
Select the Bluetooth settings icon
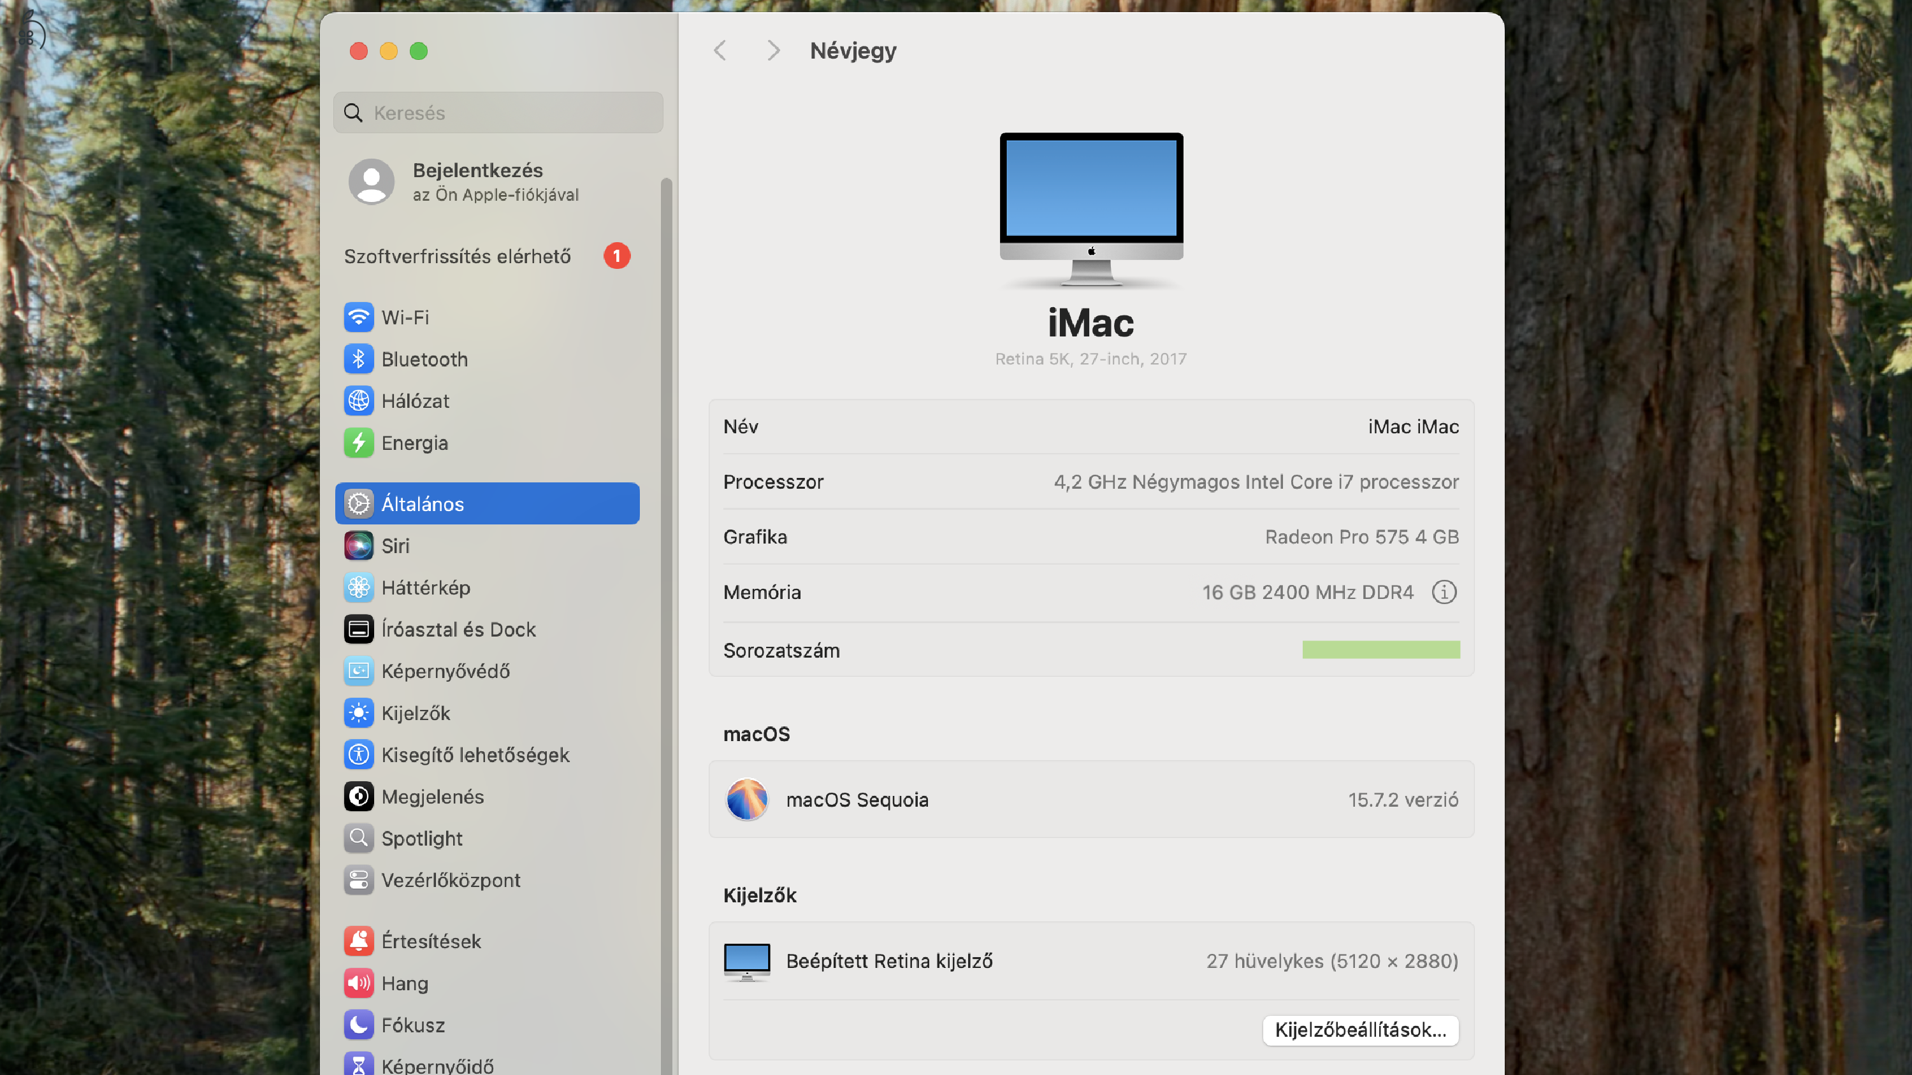pos(359,358)
